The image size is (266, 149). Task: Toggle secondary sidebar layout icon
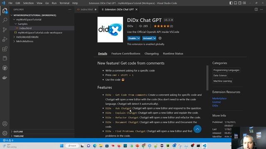240,3
